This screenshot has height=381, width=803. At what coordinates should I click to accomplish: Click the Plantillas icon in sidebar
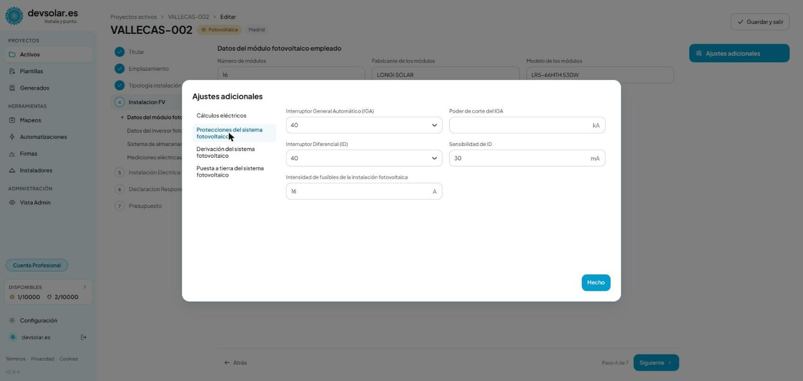[x=12, y=71]
